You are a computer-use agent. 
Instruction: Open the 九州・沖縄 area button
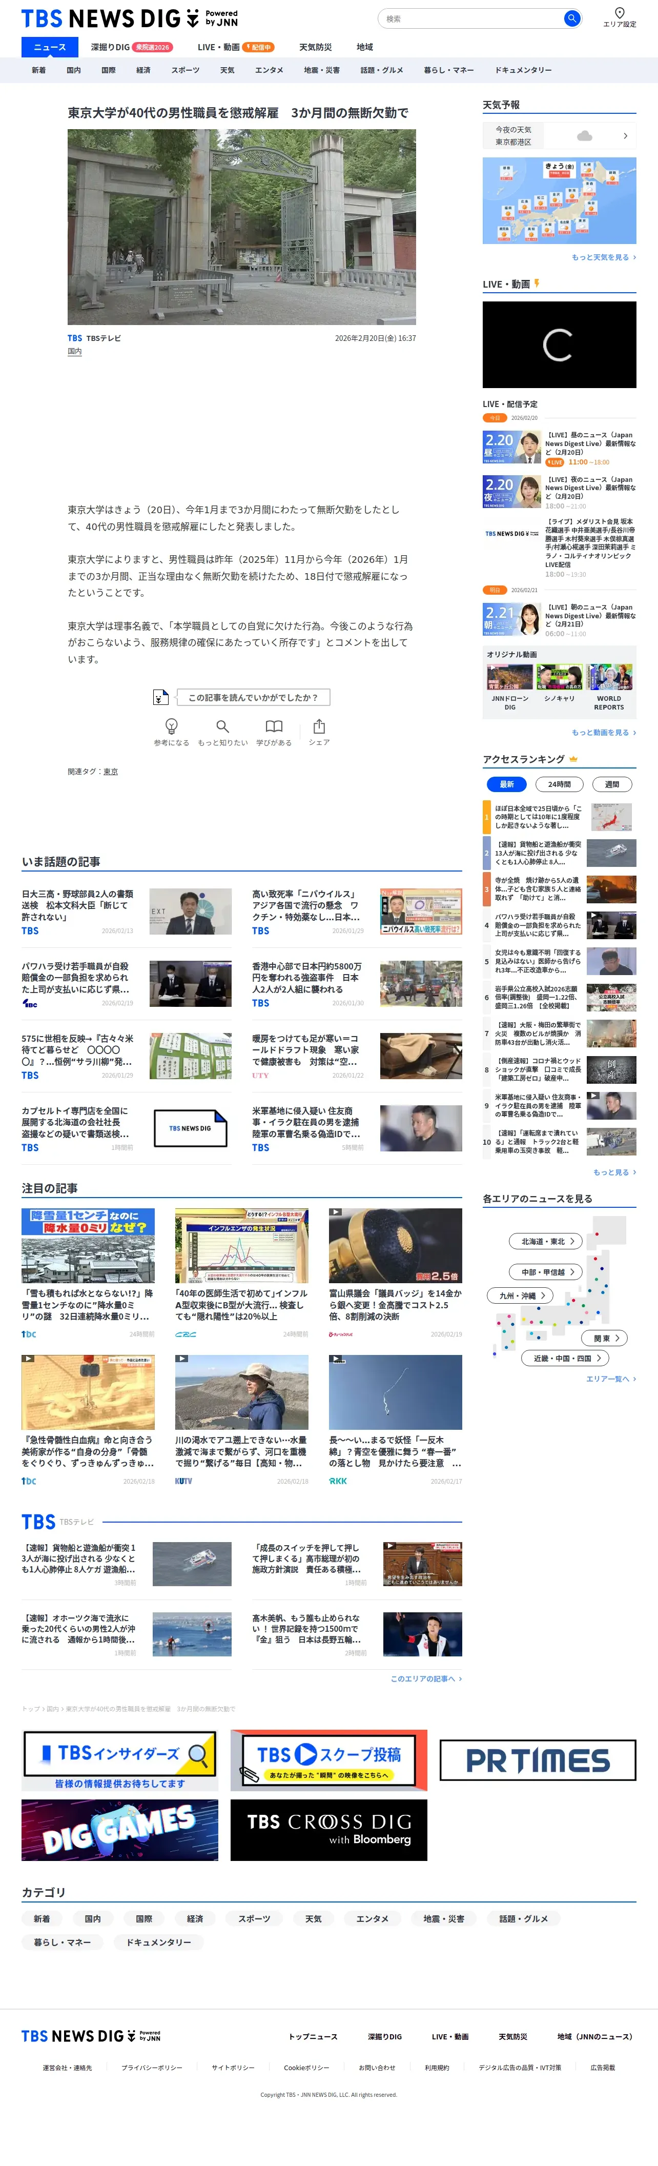click(x=520, y=1295)
